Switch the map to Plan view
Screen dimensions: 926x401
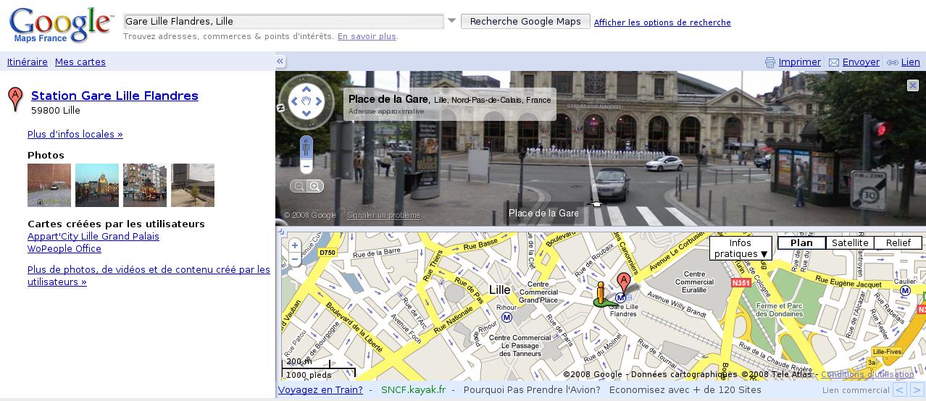pos(801,243)
